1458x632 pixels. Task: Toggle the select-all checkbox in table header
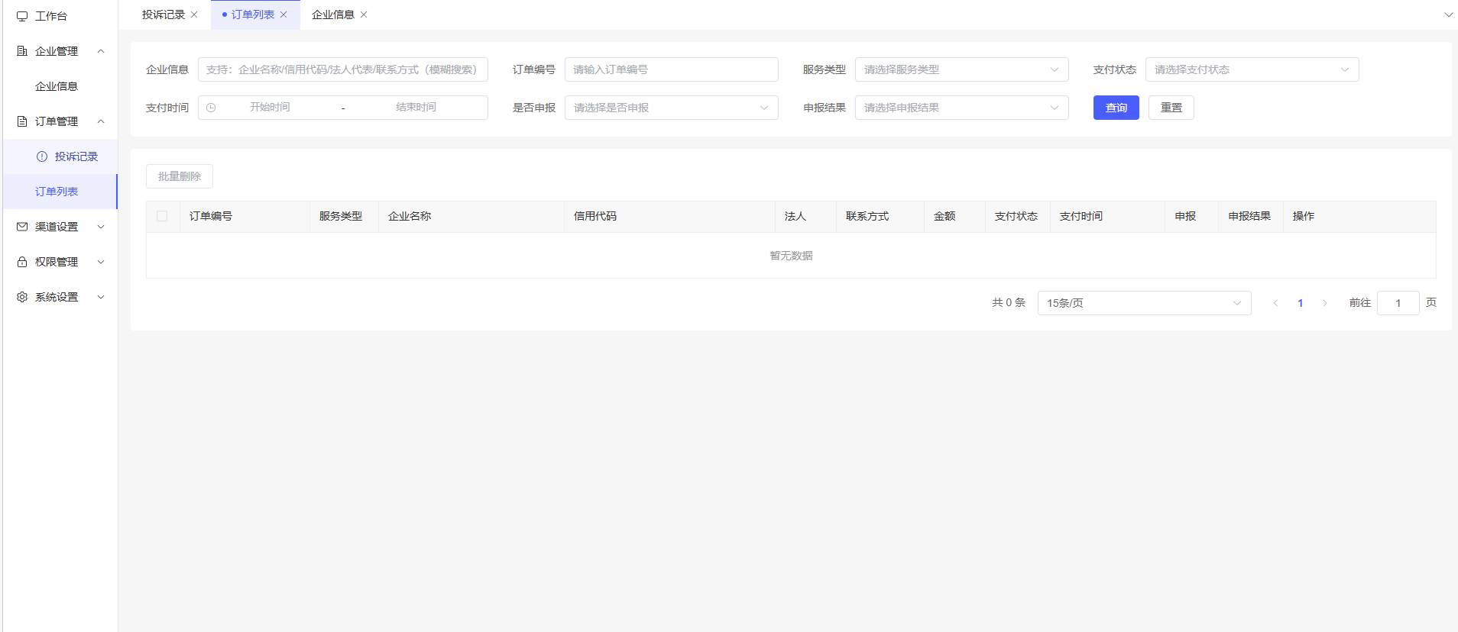(x=162, y=216)
